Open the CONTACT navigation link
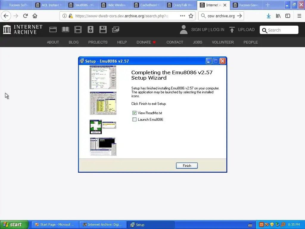Viewport: 305px width, 229px height. click(175, 42)
